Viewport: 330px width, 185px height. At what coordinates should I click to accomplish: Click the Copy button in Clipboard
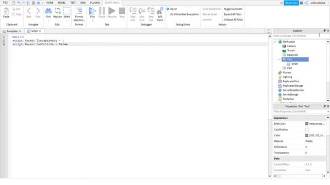click(x=16, y=14)
